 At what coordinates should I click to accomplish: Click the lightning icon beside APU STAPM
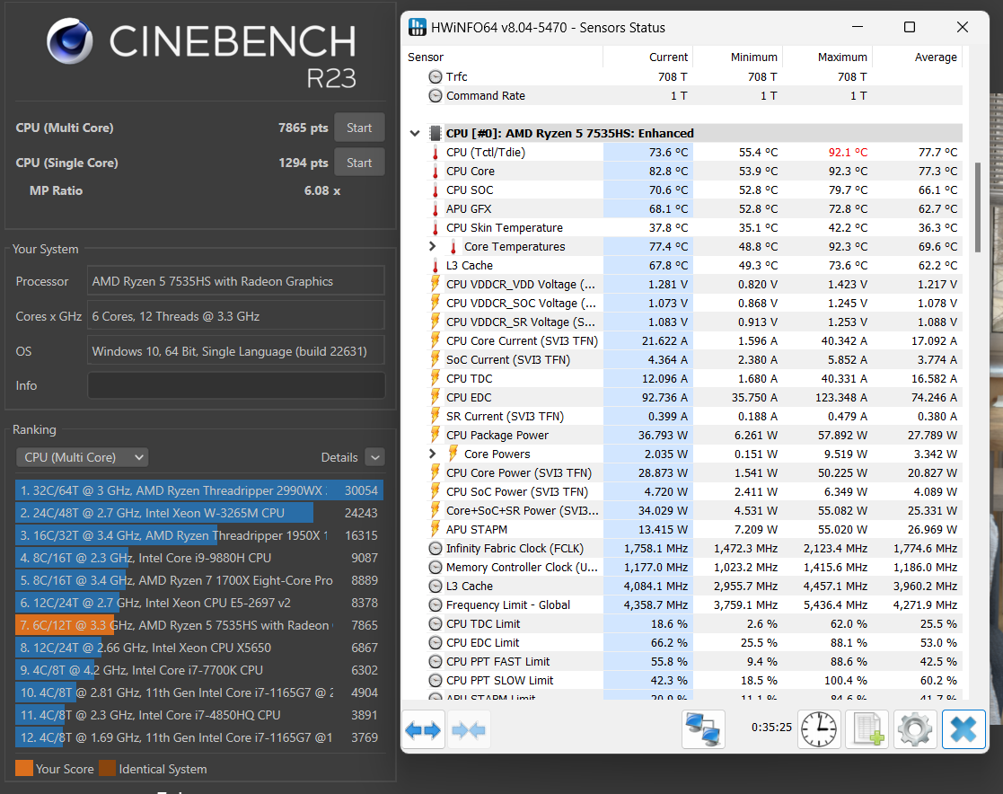point(436,529)
